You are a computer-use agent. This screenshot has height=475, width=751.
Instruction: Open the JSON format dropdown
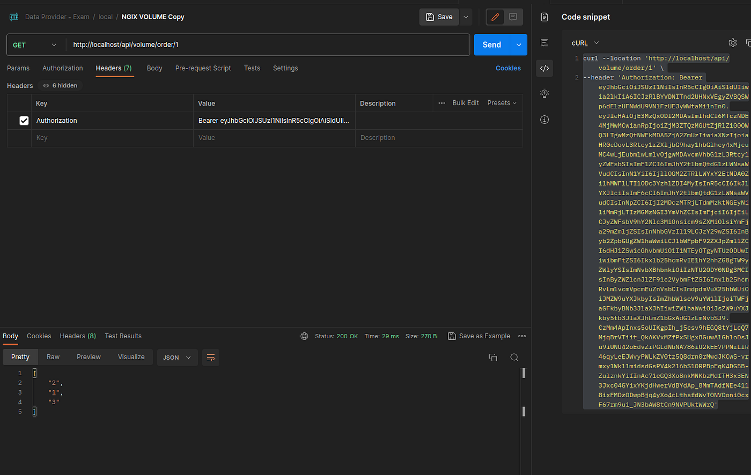point(177,358)
